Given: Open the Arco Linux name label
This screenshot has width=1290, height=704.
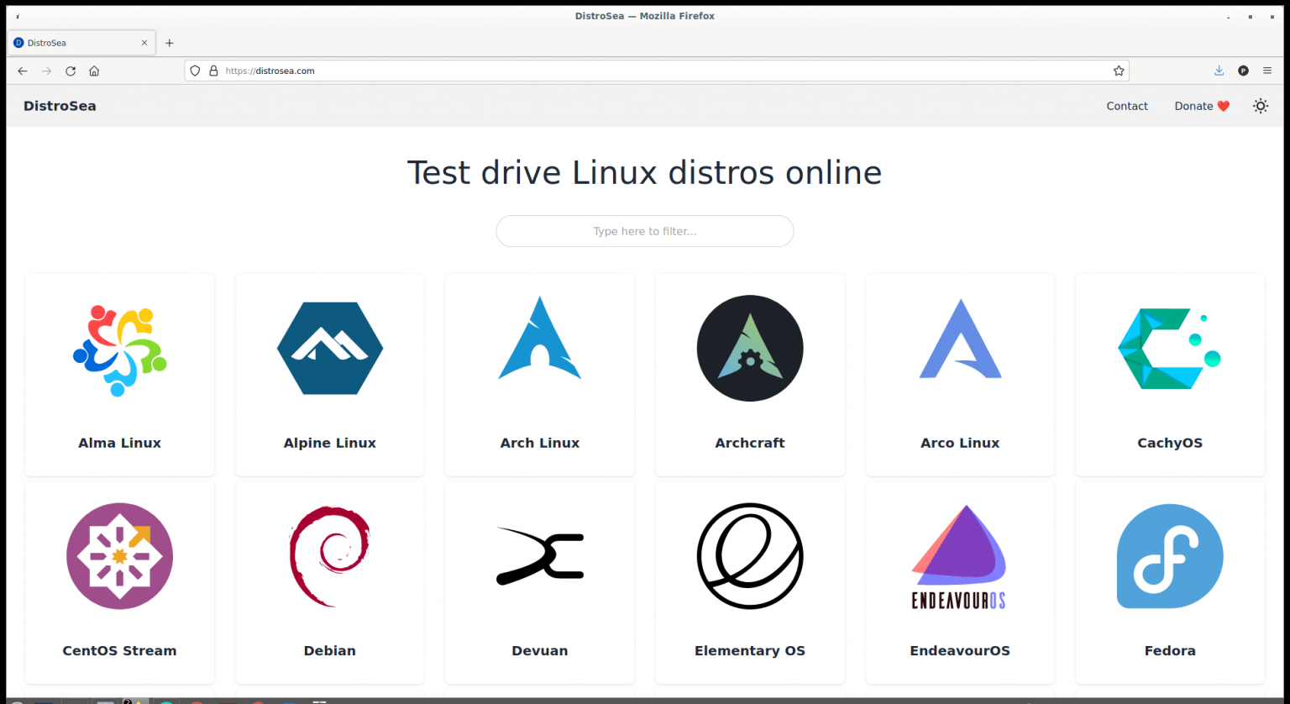Looking at the screenshot, I should tap(960, 443).
